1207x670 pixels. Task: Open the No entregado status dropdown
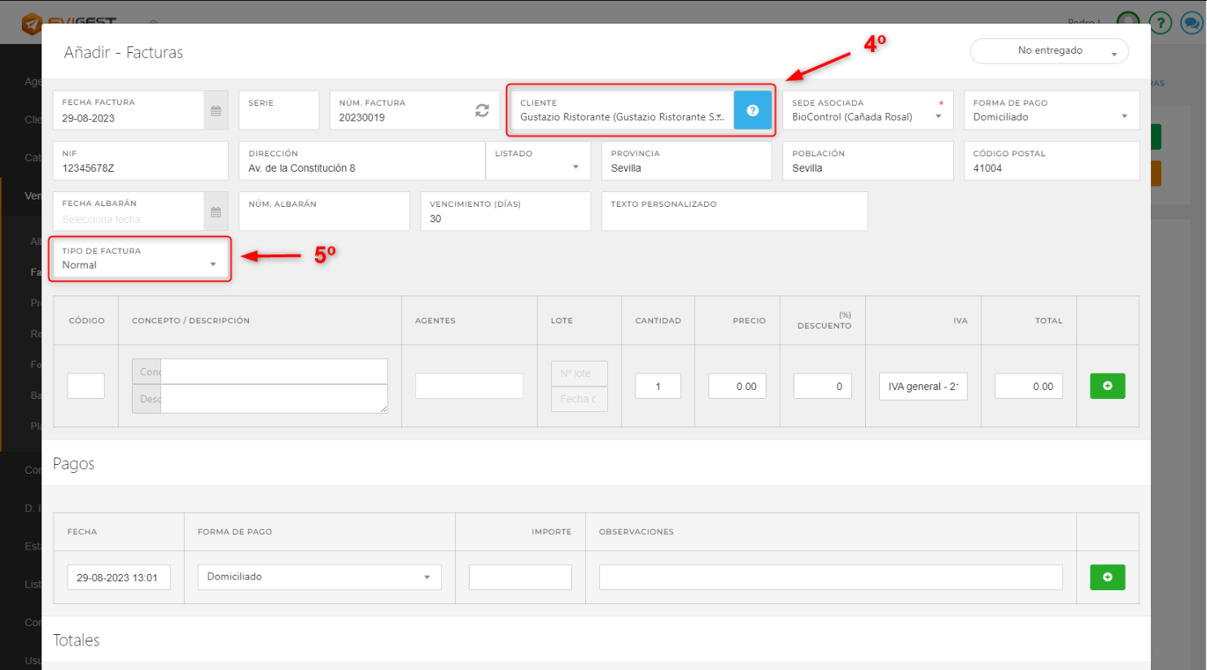(1049, 51)
